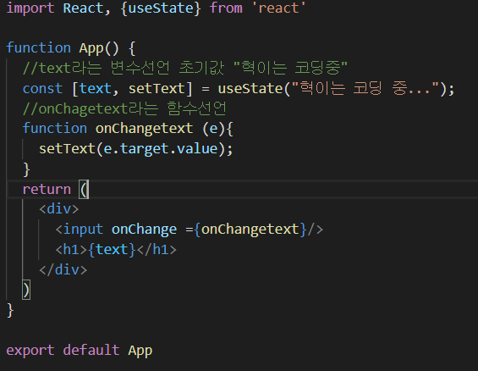Click the 'import' keyword on the first line
The width and height of the screenshot is (478, 371).
(x=30, y=8)
